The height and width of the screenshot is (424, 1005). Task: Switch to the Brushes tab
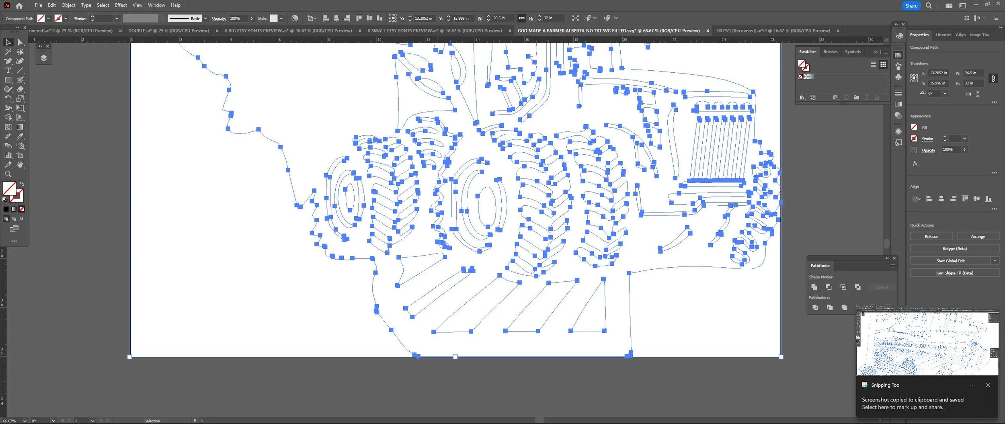[830, 52]
